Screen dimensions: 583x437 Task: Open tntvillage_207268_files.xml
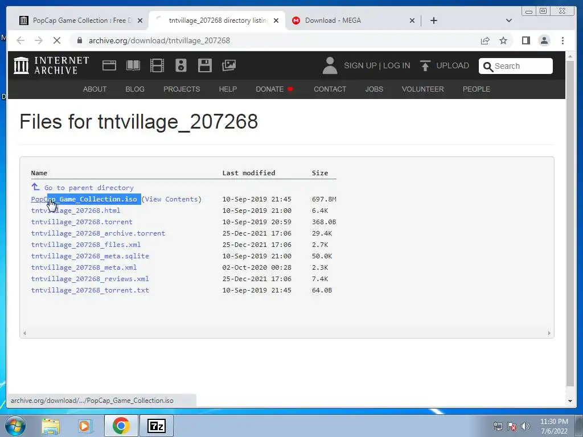86,245
